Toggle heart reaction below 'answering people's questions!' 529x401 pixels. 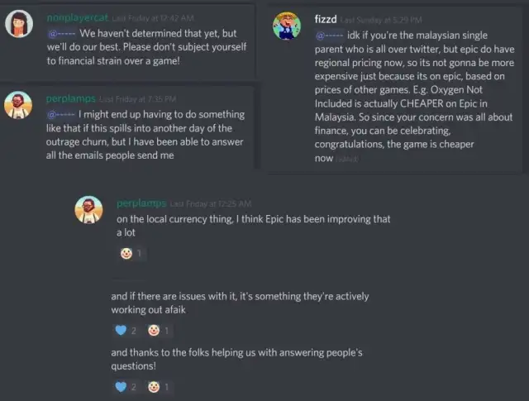click(126, 386)
